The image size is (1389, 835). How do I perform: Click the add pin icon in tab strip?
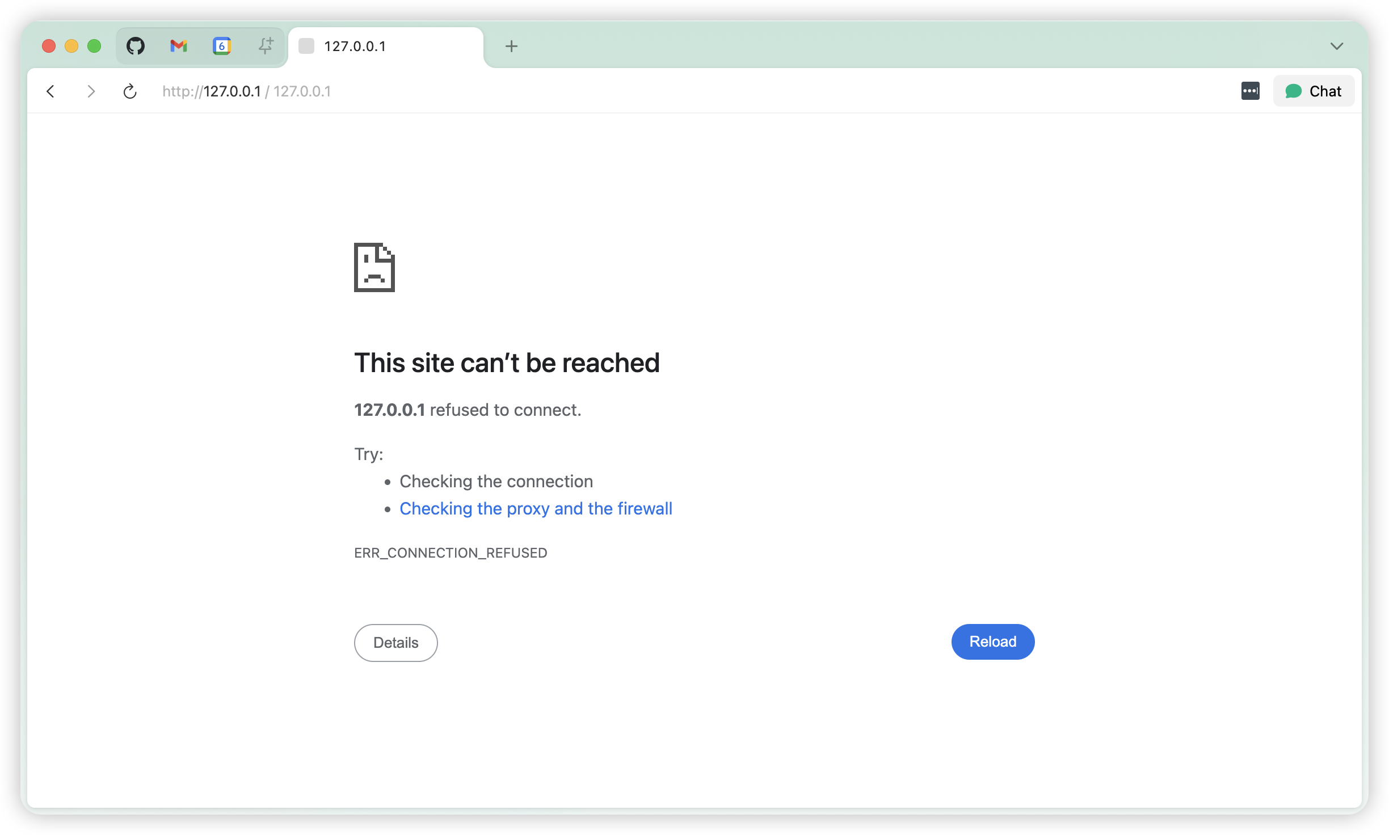point(266,46)
